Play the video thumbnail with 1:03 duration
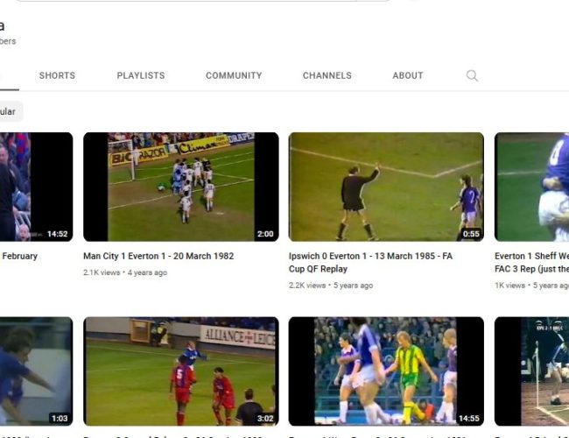The image size is (569, 438). 35,371
